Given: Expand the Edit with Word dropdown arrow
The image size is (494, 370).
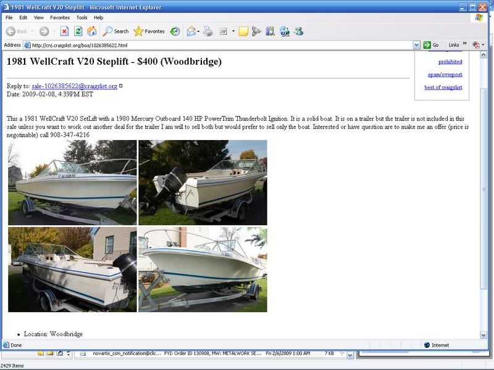Looking at the screenshot, I should pos(233,31).
